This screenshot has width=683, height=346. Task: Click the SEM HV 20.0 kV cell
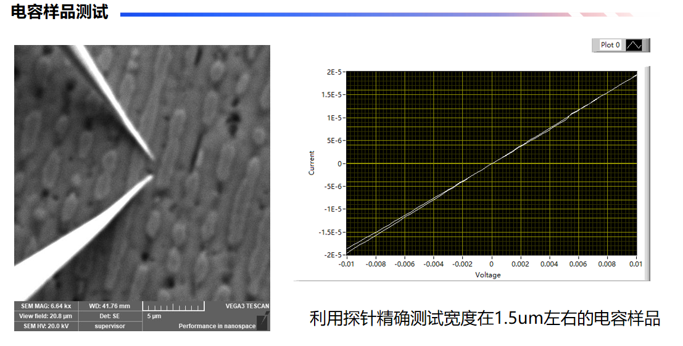coord(46,326)
